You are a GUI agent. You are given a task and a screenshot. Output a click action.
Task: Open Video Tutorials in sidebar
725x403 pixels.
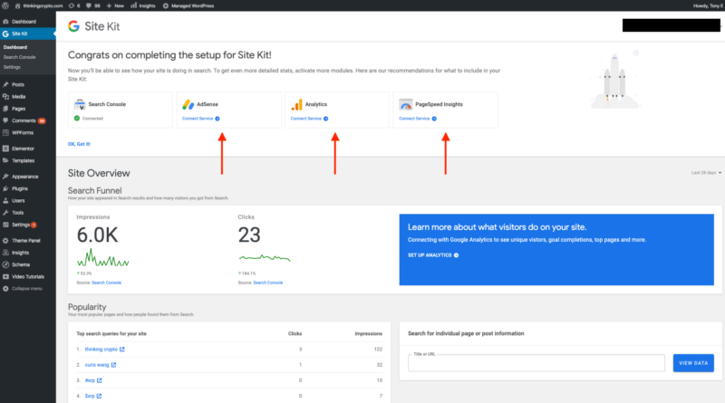point(29,276)
